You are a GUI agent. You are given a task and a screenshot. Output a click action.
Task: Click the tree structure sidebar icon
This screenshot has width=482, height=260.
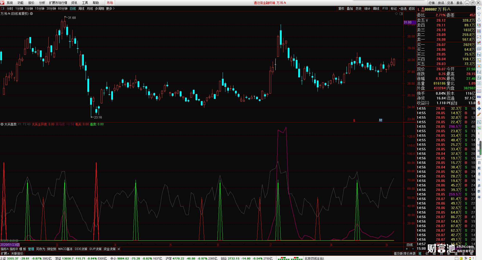(x=479, y=60)
